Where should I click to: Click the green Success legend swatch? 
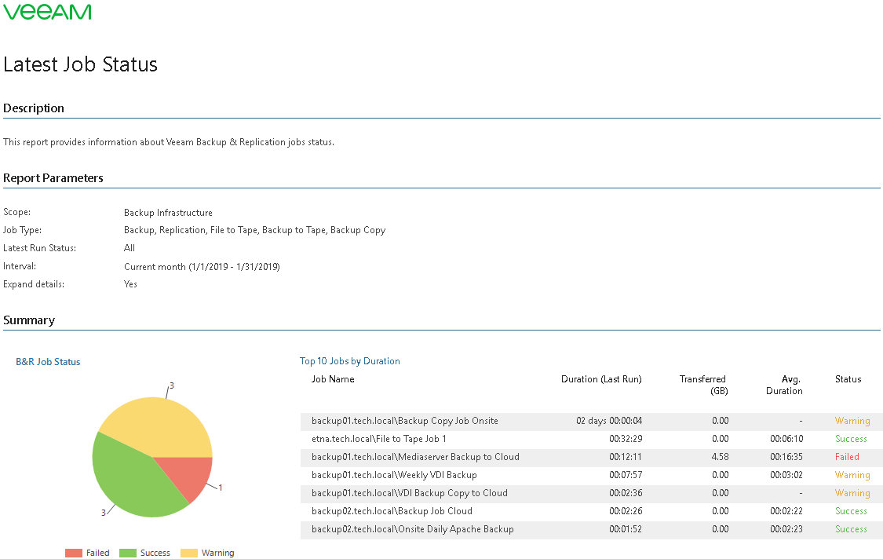(x=128, y=553)
